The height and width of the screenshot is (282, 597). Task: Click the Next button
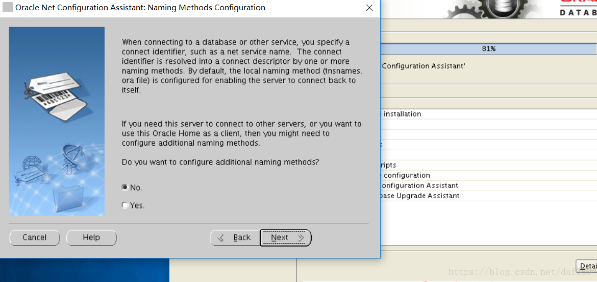tap(286, 238)
